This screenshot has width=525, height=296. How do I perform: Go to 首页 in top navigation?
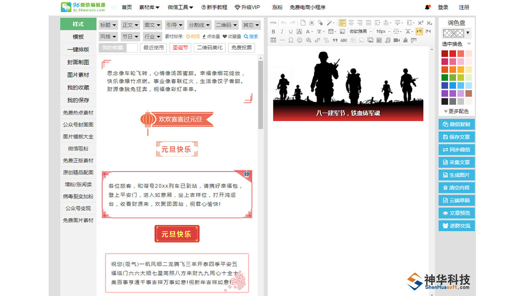[127, 7]
